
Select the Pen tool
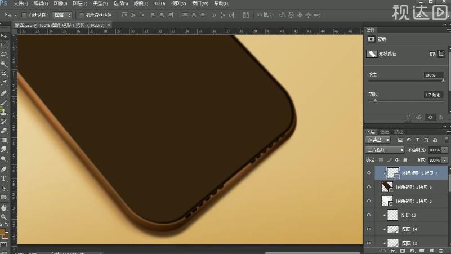[x=3, y=169]
